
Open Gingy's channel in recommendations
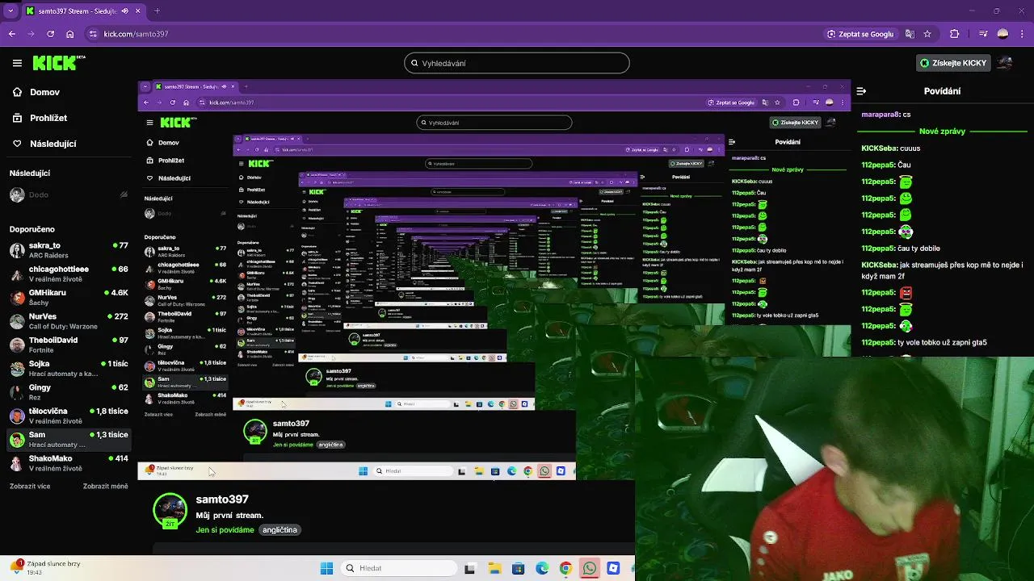69,392
